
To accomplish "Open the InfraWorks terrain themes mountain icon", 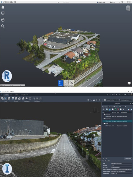I will click(x=27, y=98).
